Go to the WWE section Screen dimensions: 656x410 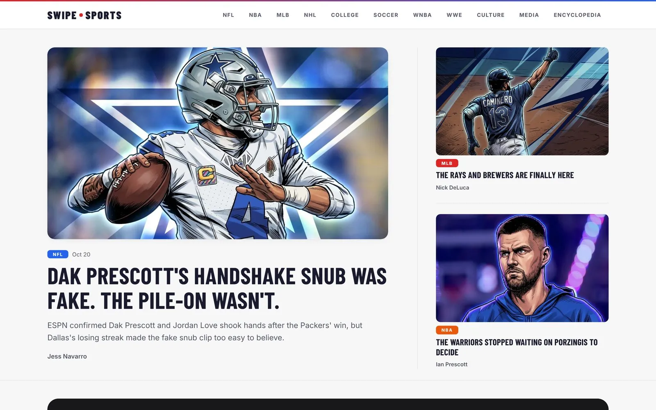click(454, 15)
